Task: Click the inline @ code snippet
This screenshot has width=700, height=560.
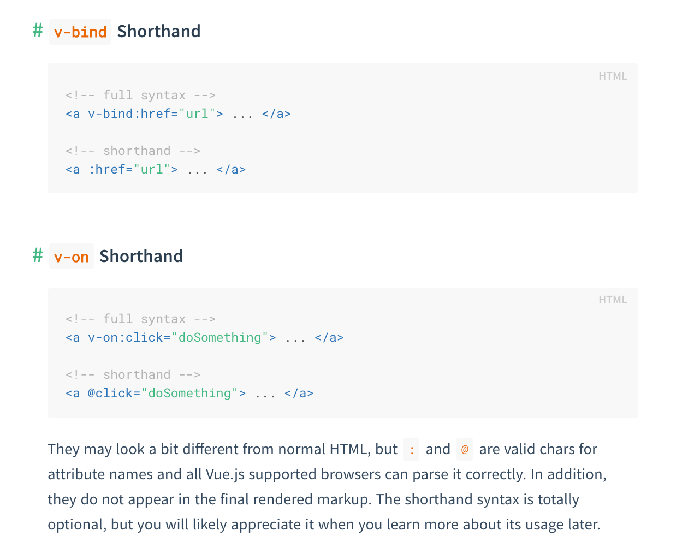Action: tap(465, 450)
